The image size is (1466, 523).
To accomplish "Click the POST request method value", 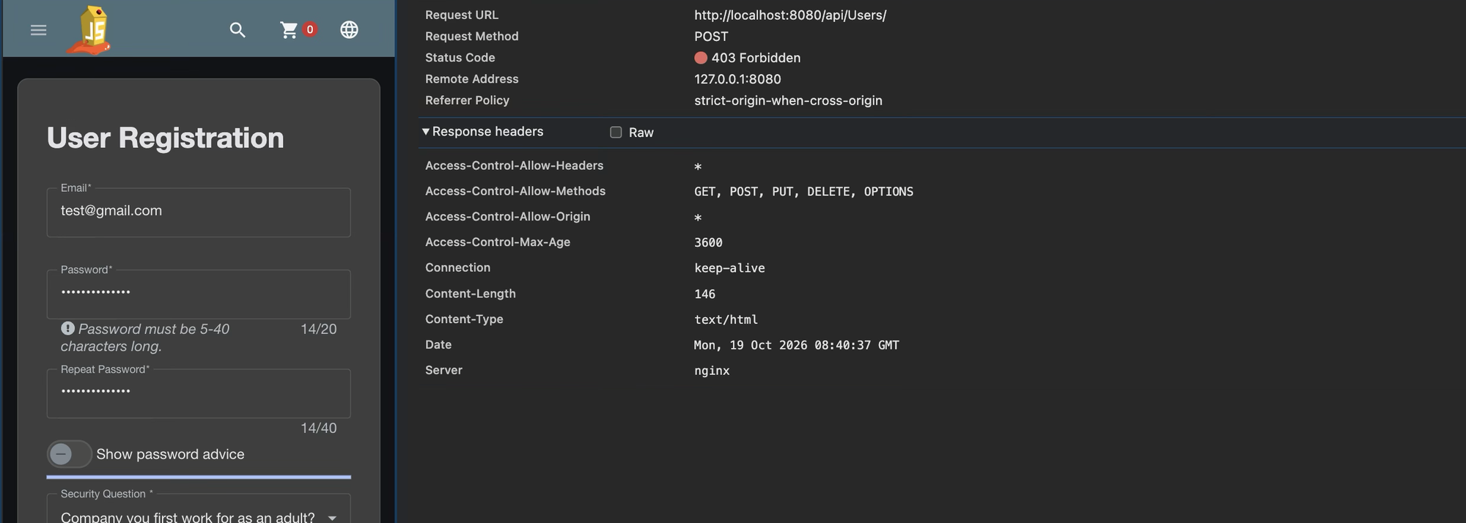I will (711, 36).
